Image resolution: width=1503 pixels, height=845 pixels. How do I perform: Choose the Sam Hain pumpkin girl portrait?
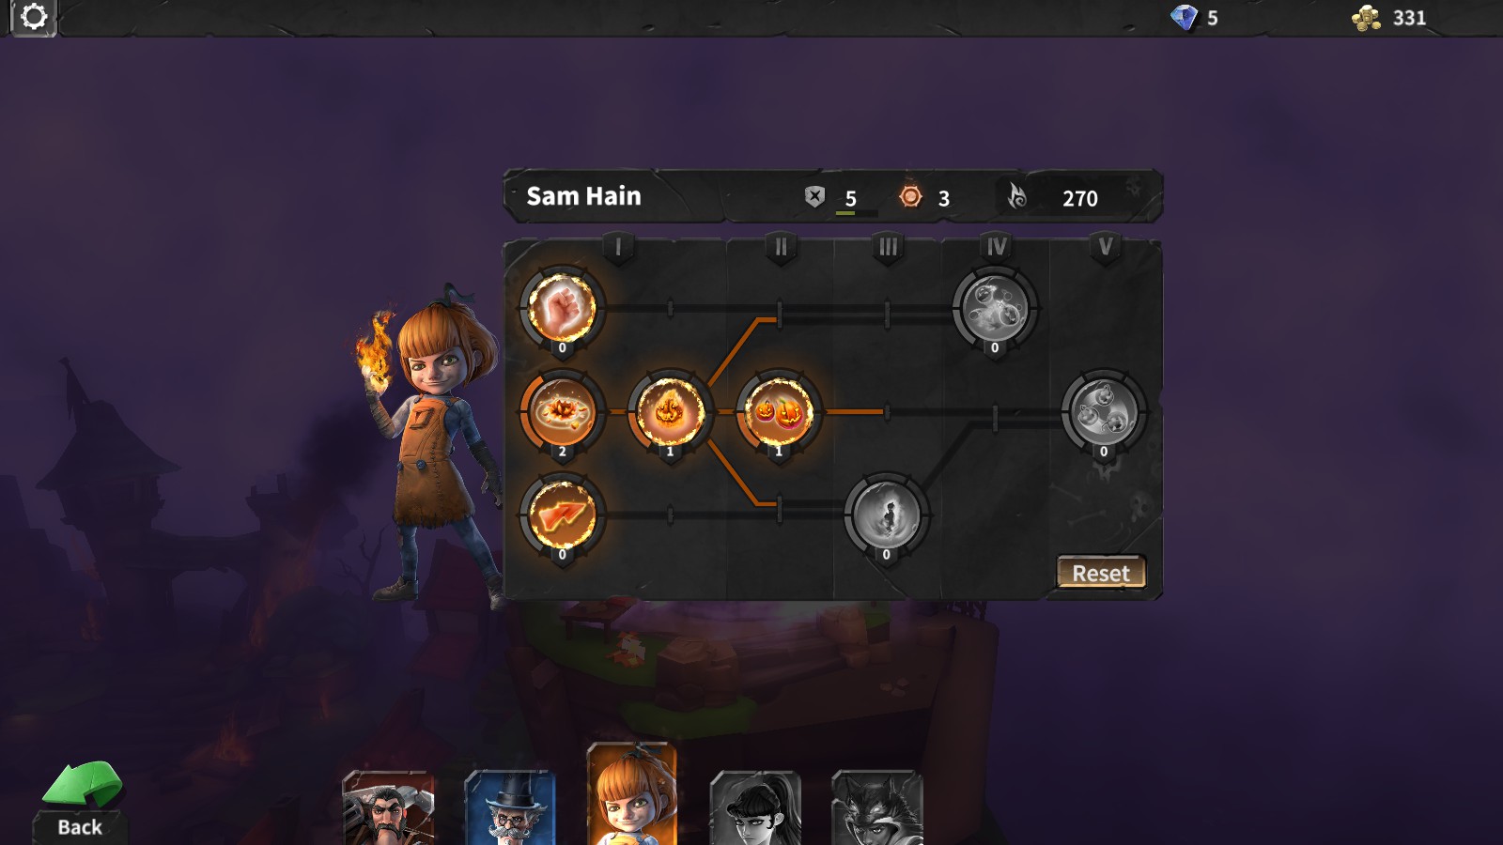point(631,794)
